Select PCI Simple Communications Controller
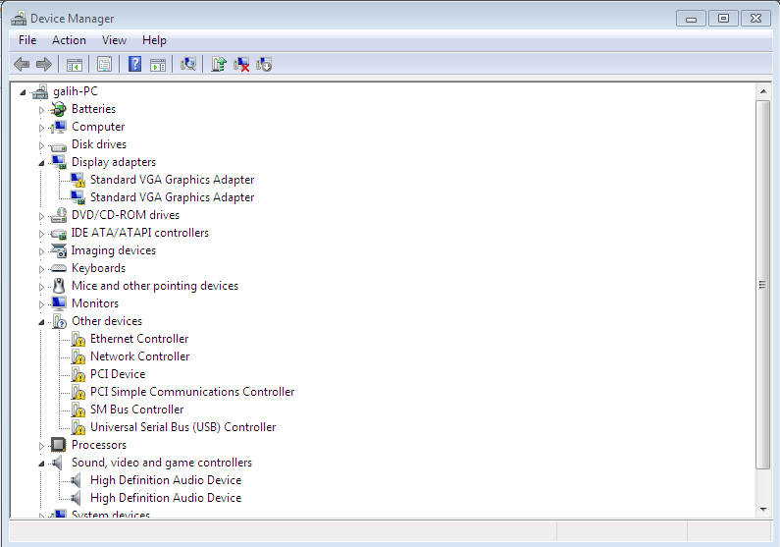780x547 pixels. tap(192, 392)
